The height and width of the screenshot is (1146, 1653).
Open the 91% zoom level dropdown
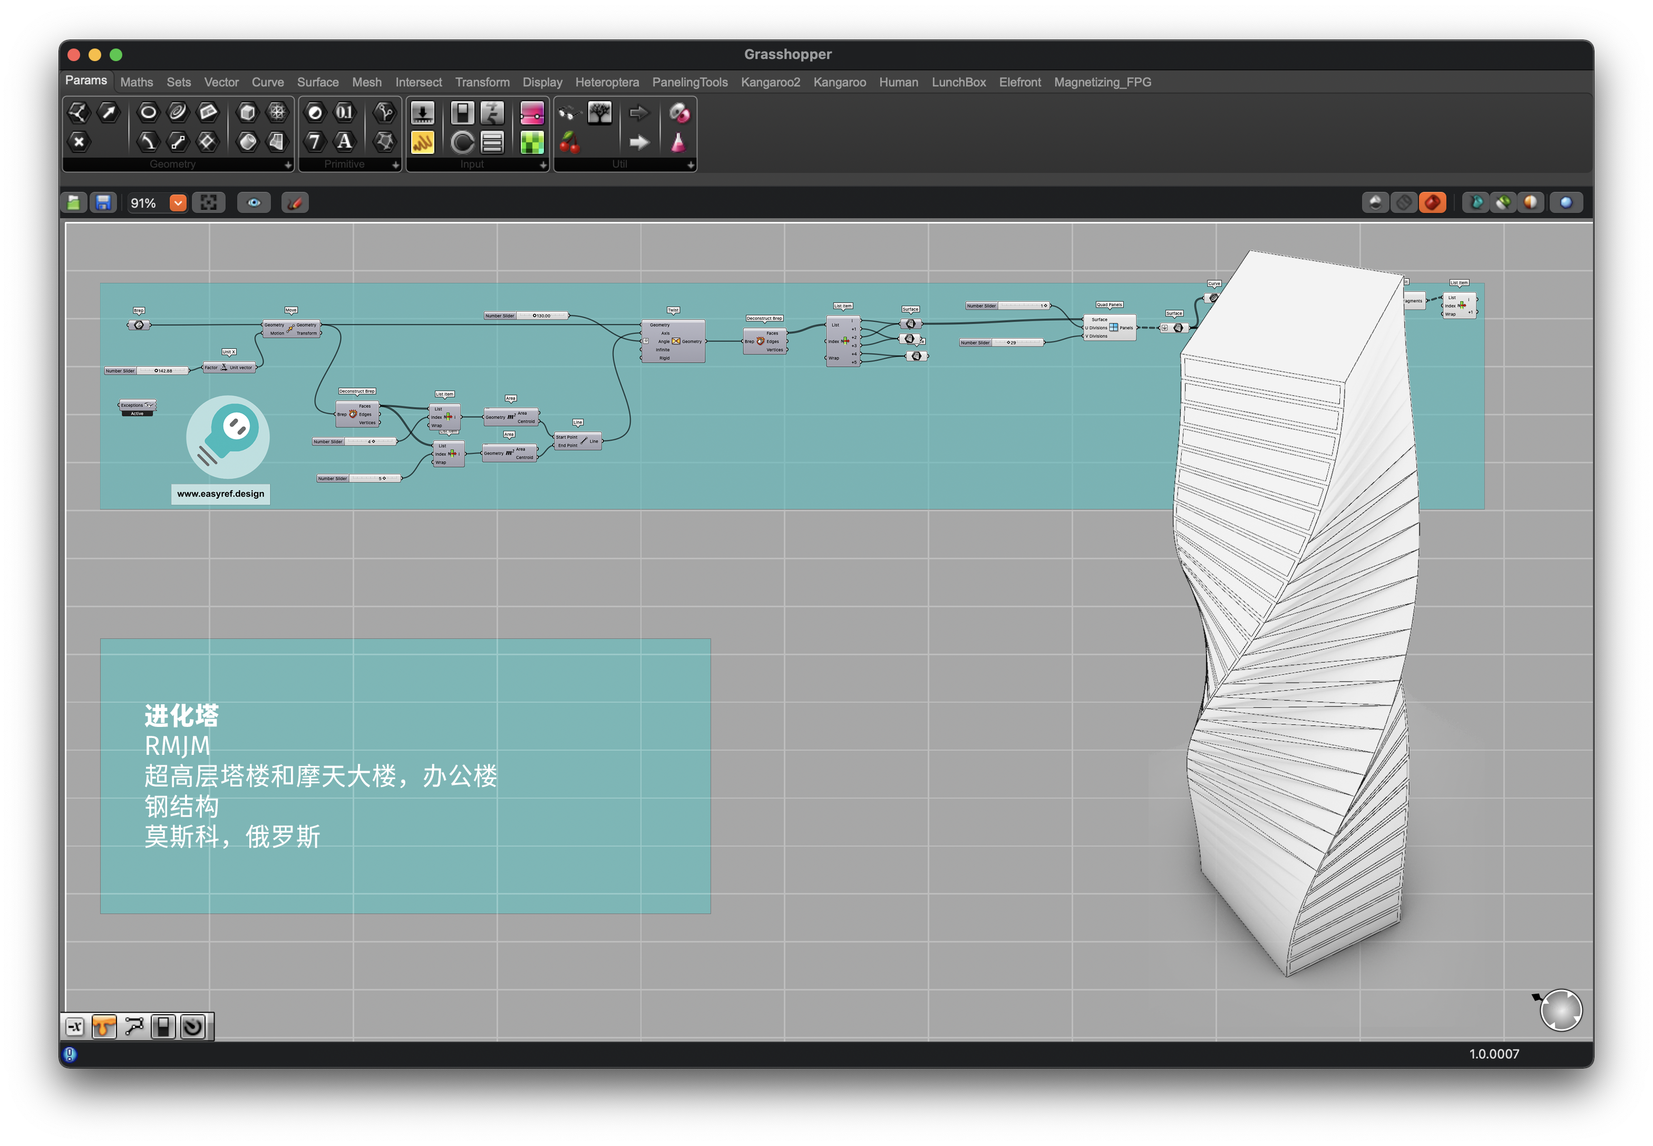pyautogui.click(x=177, y=203)
